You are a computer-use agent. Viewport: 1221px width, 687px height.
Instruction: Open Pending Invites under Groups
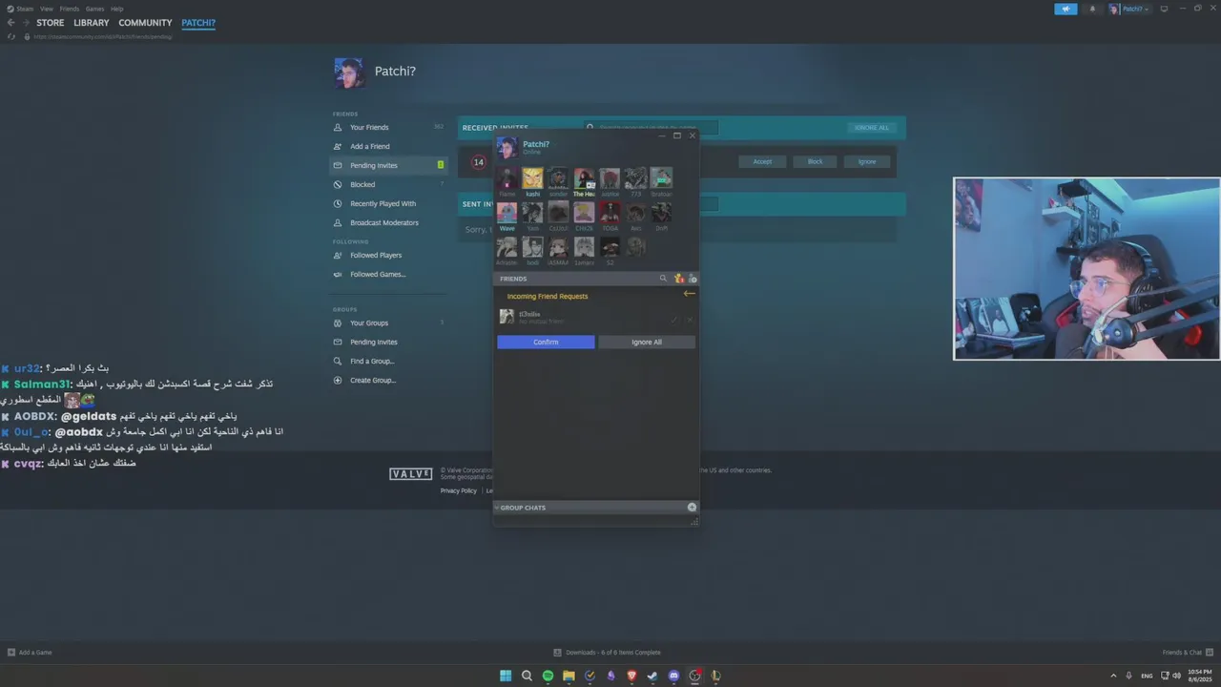pos(373,342)
